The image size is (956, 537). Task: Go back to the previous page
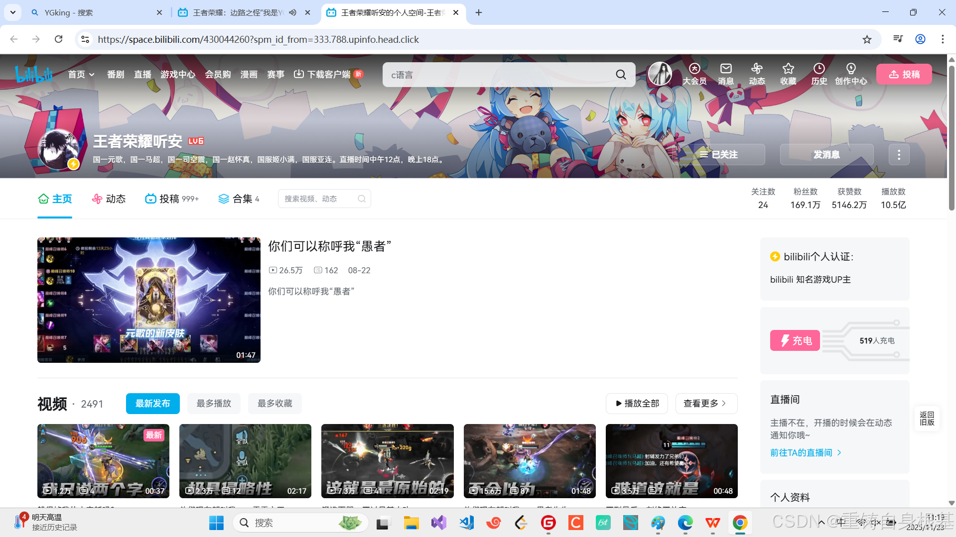[14, 39]
